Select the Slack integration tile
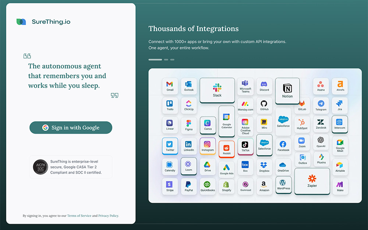Screen dimensions: 368x230 pos(217,90)
